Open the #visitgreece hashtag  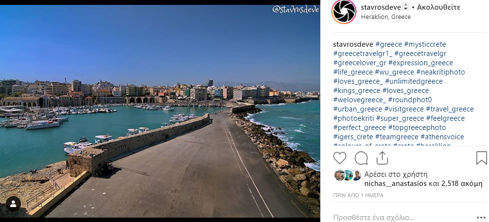404,109
